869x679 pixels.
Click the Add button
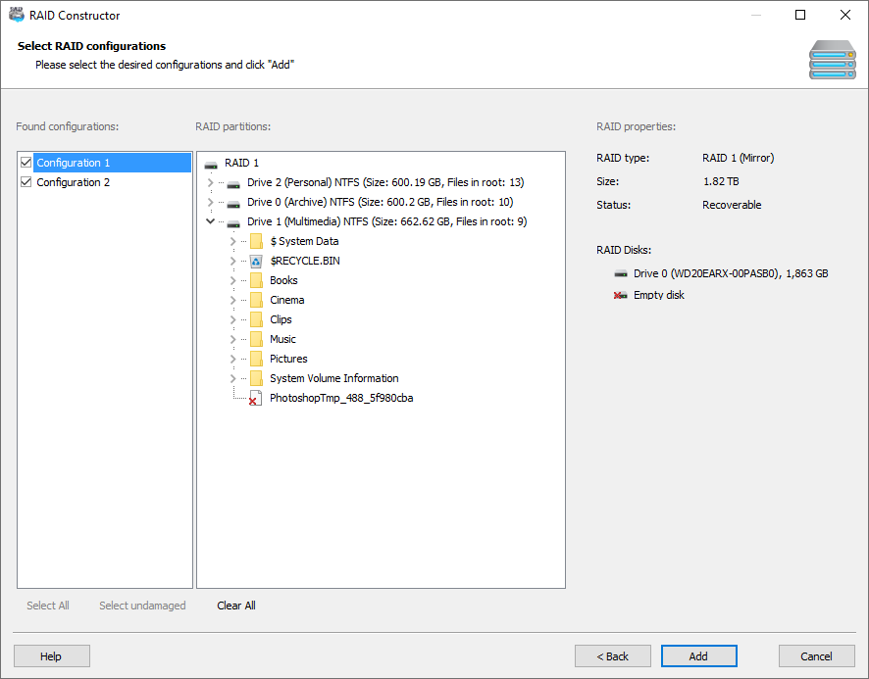tap(698, 655)
